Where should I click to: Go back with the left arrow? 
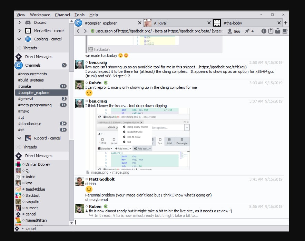(78, 31)
